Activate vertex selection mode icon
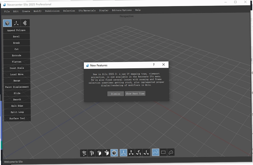 pos(84,153)
